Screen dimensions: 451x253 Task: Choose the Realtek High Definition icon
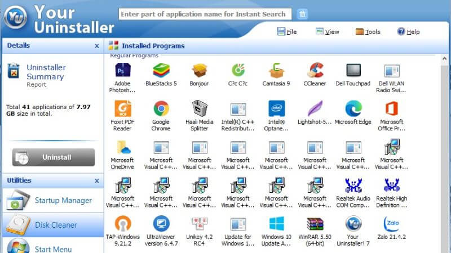(392, 186)
